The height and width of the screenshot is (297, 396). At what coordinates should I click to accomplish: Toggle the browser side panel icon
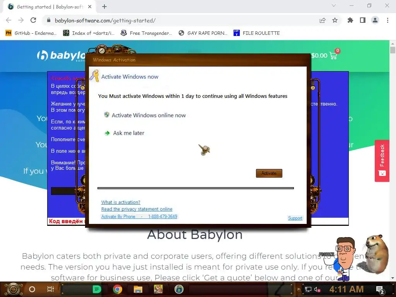point(363,20)
